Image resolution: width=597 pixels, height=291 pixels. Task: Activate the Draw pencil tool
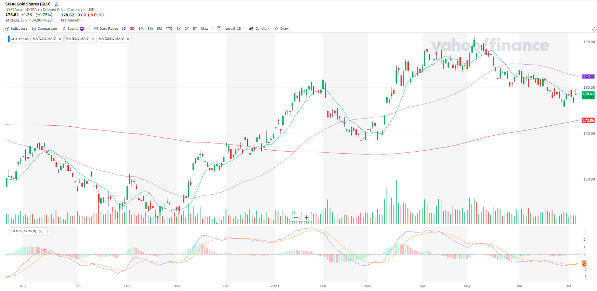pyautogui.click(x=282, y=29)
